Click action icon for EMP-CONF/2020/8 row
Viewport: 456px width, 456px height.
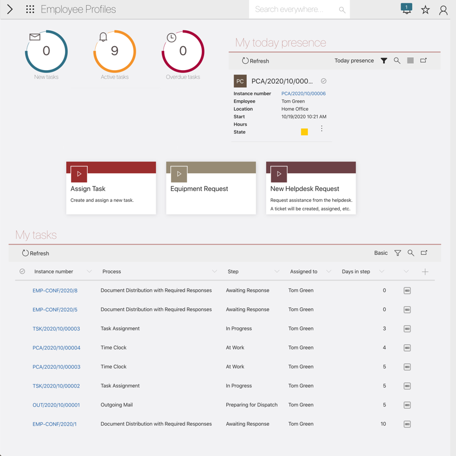(x=407, y=291)
